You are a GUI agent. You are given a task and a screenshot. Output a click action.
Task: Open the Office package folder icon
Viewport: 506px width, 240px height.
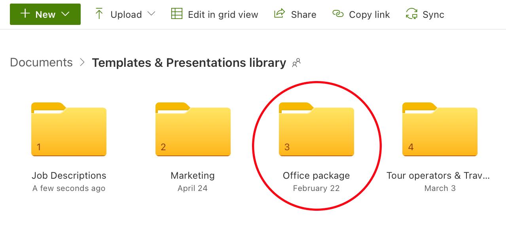[x=316, y=129]
